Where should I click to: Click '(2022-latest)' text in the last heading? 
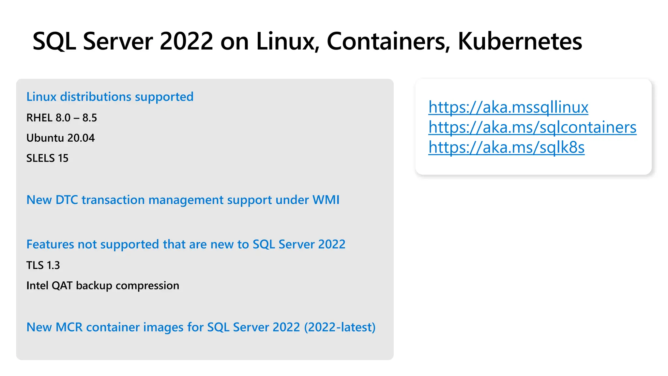340,327
